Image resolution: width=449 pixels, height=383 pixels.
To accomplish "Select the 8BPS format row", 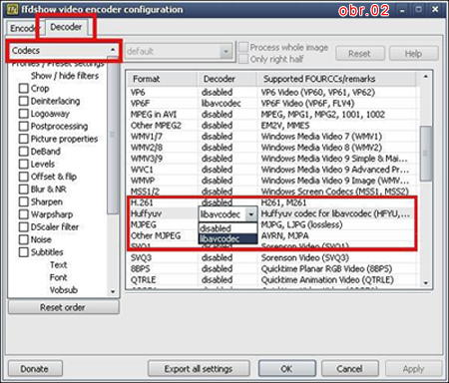I will 272,268.
